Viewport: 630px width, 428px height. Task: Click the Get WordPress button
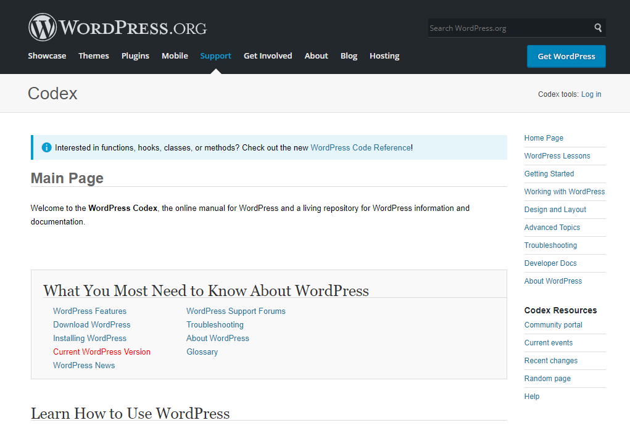(566, 56)
